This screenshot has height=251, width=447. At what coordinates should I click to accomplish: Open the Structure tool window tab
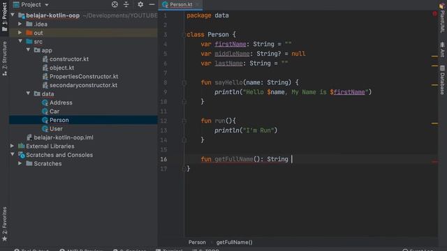pyautogui.click(x=4, y=58)
